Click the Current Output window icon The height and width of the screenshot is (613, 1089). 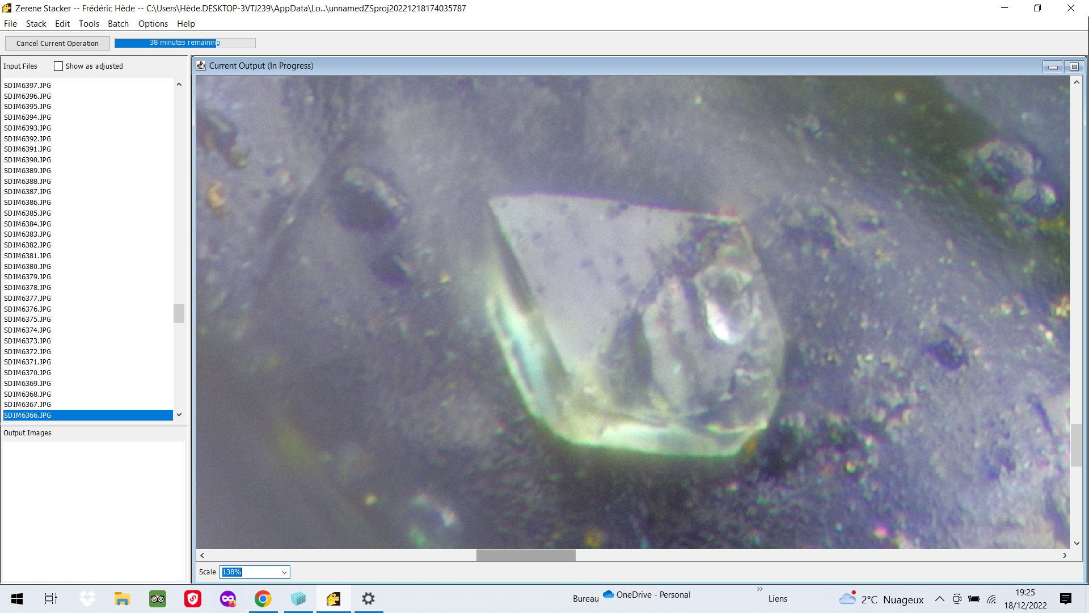click(x=201, y=66)
